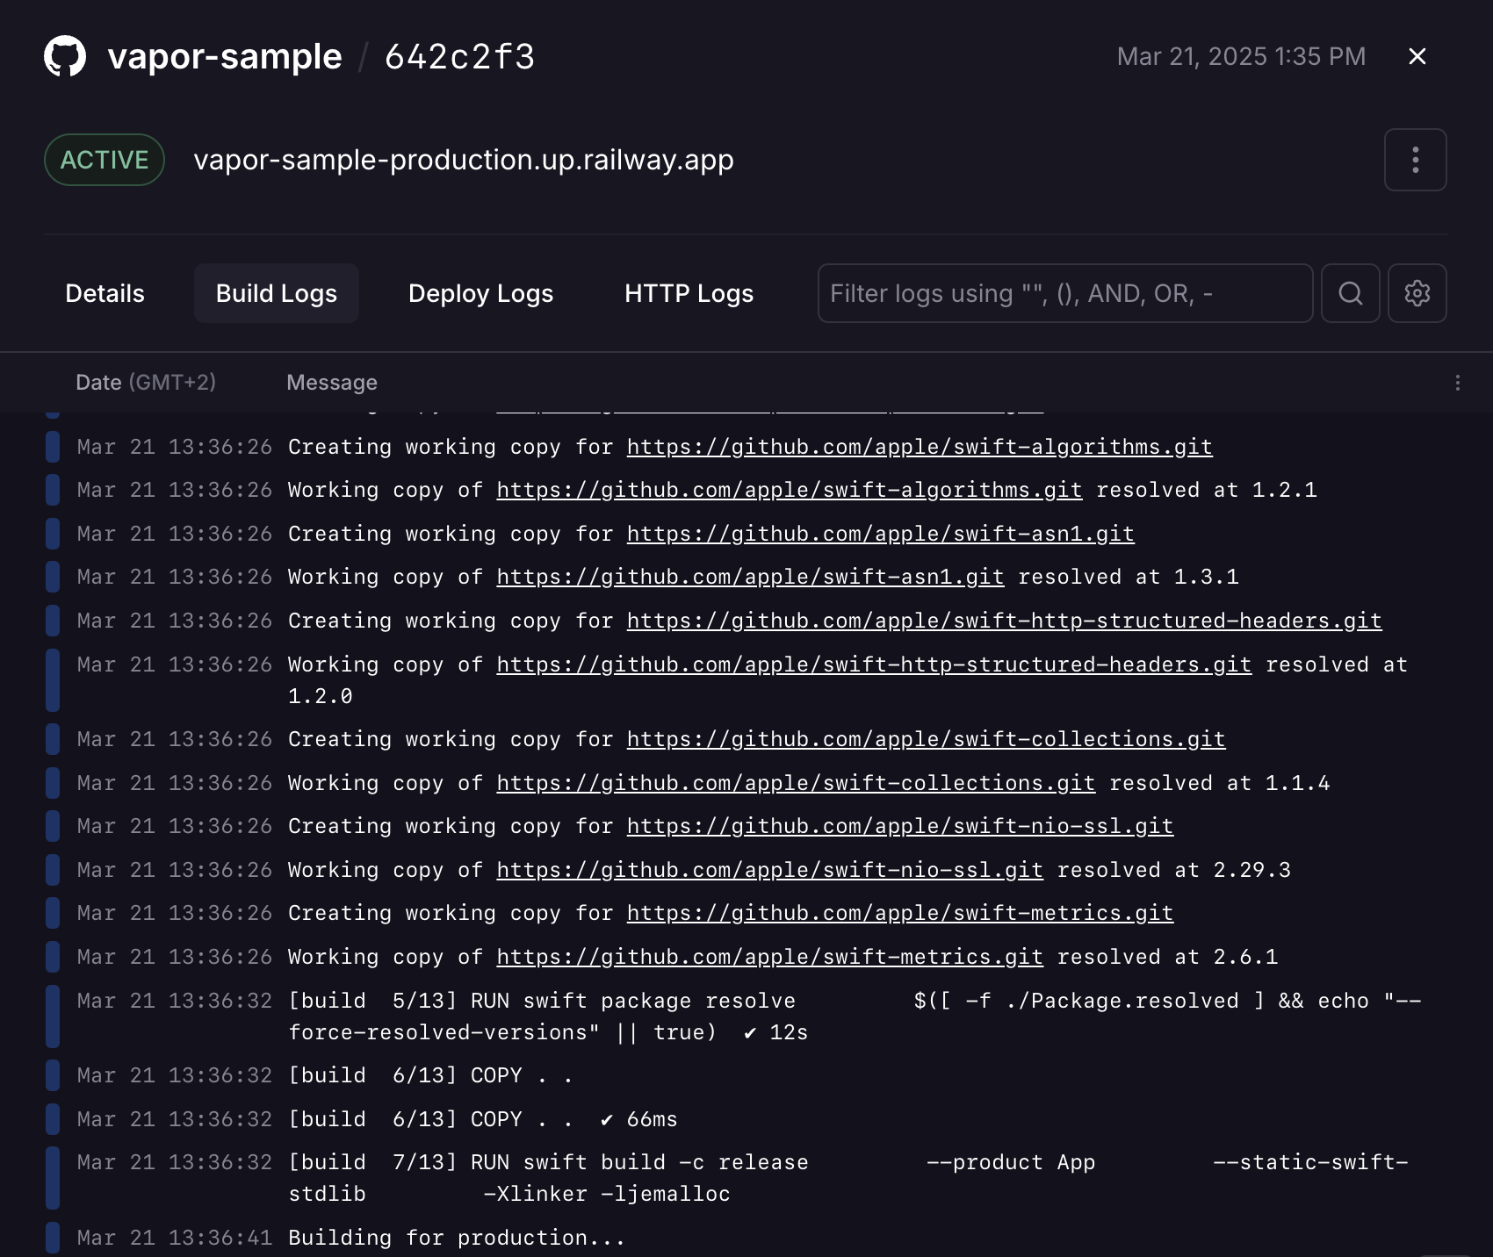Image resolution: width=1493 pixels, height=1257 pixels.
Task: Open the swift-asn1 repository link
Action: point(880,533)
